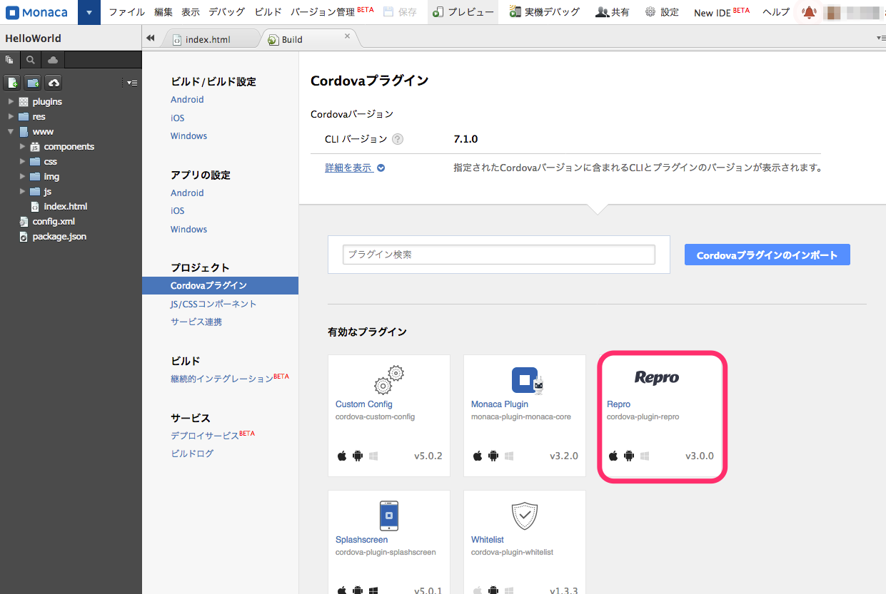Collapse the sidebar with double arrow

coord(150,39)
